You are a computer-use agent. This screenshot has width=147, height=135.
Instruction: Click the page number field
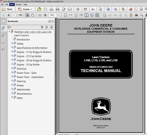pyautogui.click(x=14, y=15)
